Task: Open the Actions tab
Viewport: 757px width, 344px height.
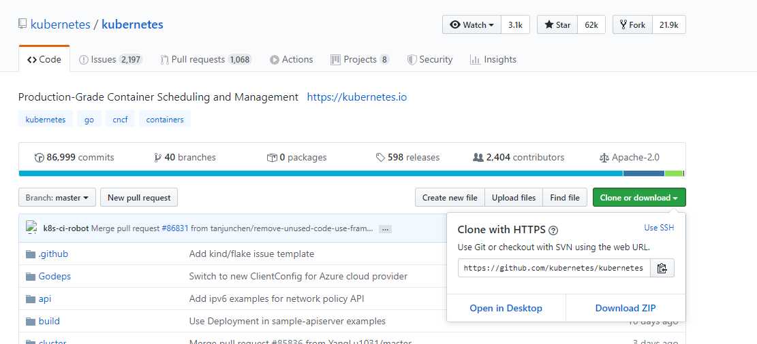Action: pyautogui.click(x=291, y=59)
